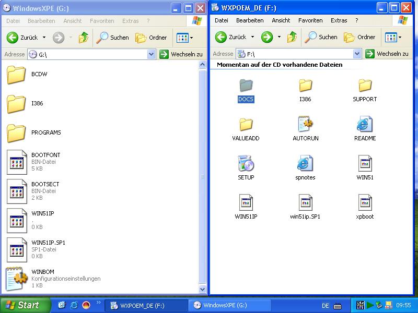Click the 09:55 clock in tray

(x=403, y=305)
